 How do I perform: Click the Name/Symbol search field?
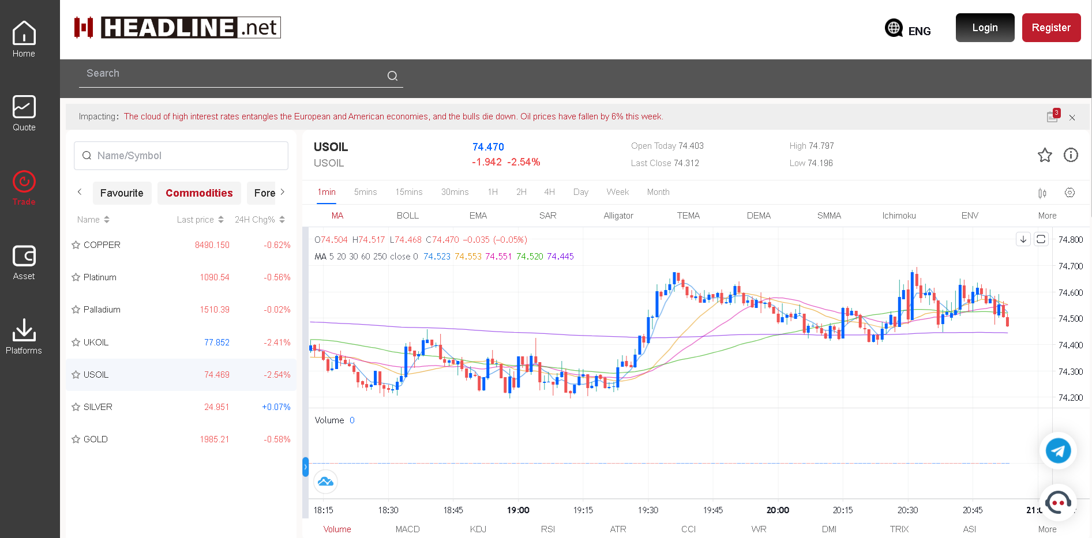coord(181,156)
